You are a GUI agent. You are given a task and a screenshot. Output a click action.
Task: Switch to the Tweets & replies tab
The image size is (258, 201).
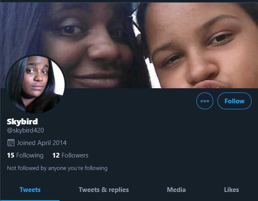pyautogui.click(x=104, y=190)
